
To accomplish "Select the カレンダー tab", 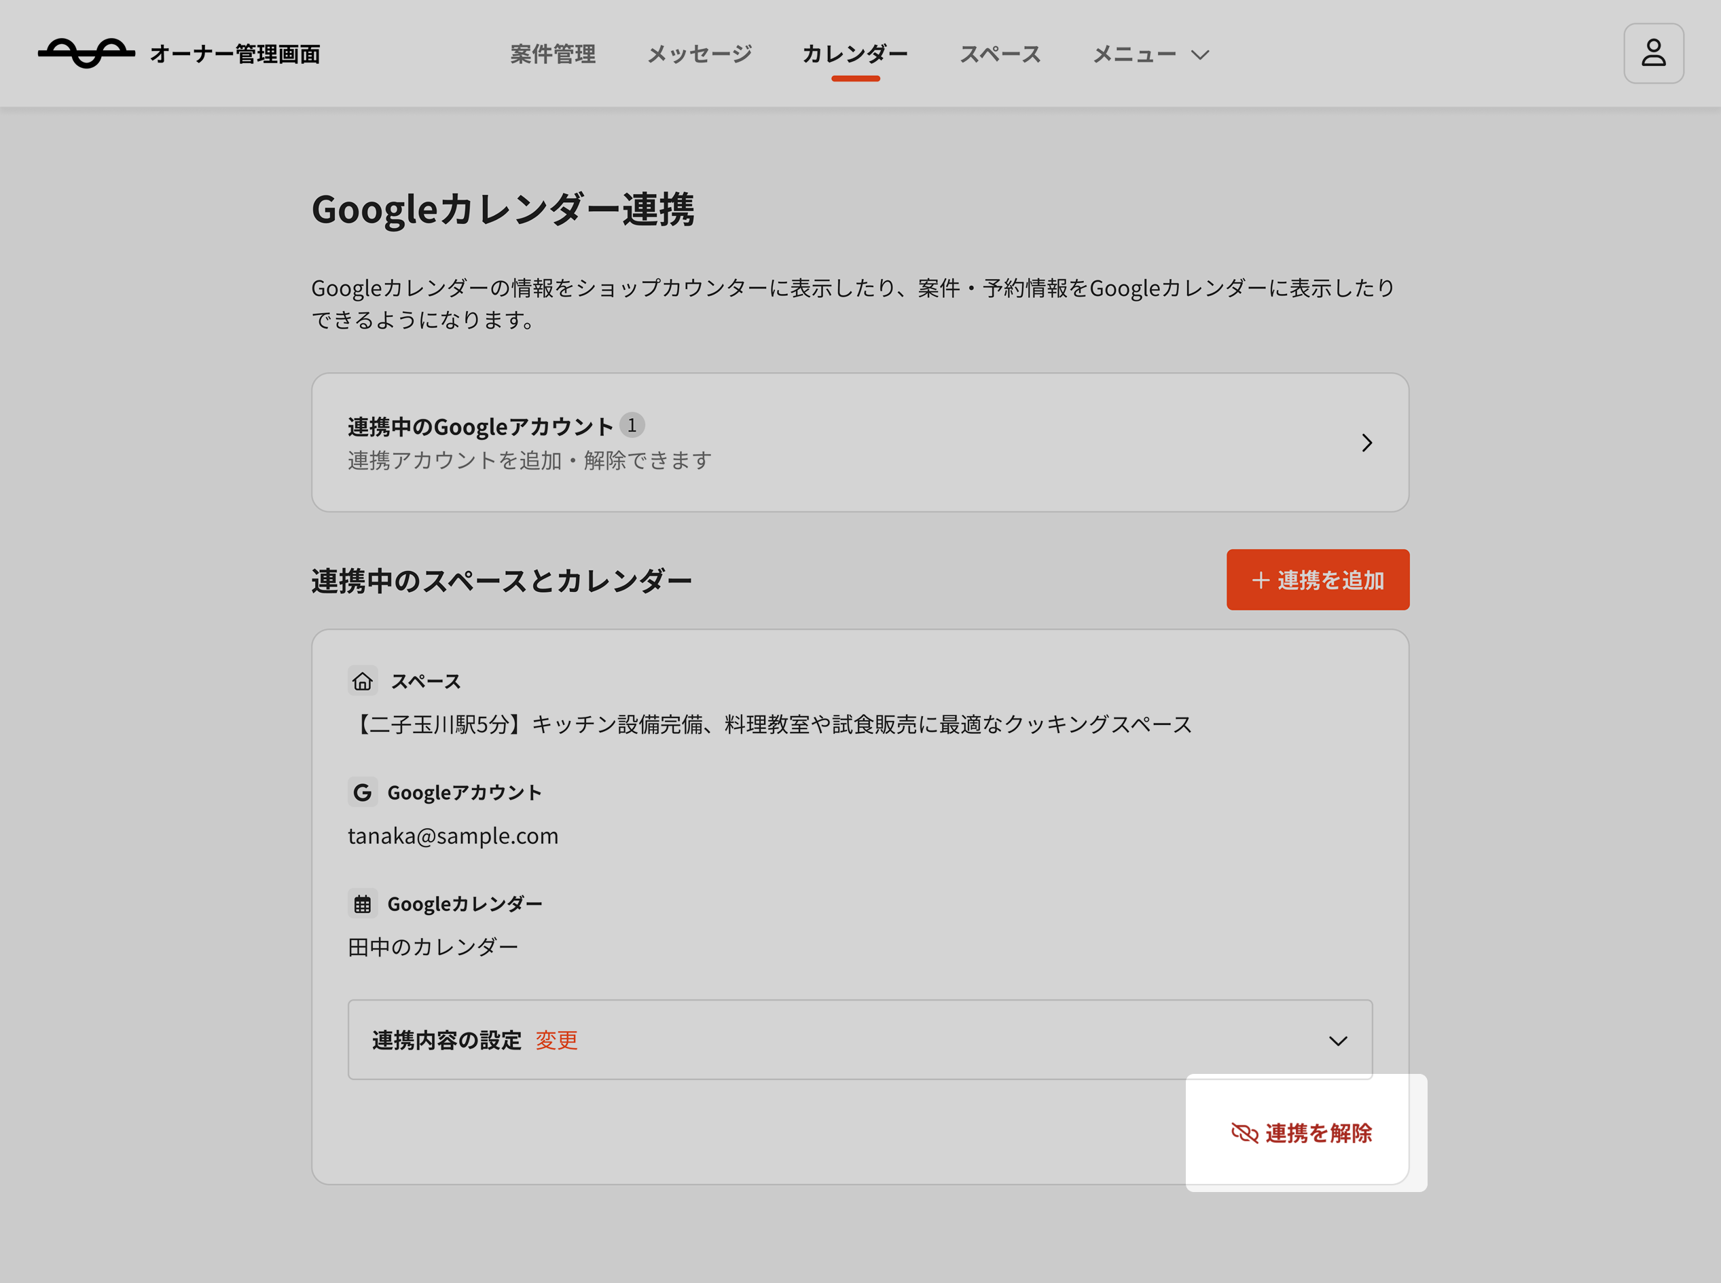I will pos(854,54).
